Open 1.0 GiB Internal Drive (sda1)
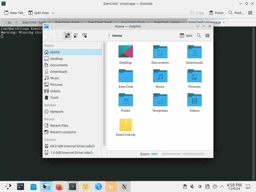The image size is (256, 192). 72,152
